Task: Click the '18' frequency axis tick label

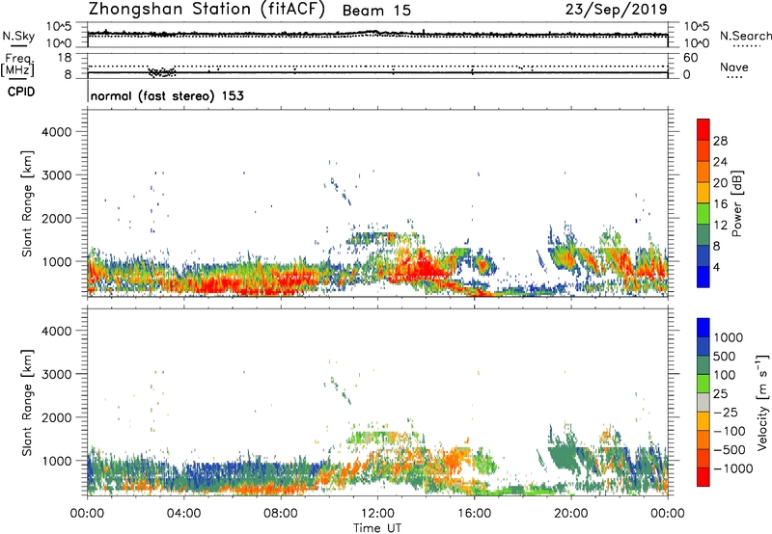Action: tap(65, 58)
